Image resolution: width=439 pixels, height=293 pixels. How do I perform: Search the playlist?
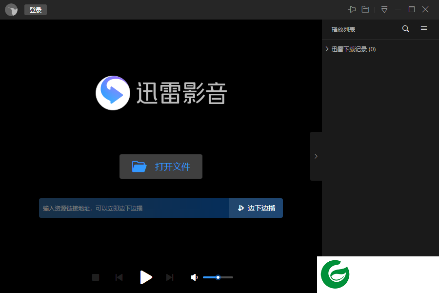(x=406, y=29)
